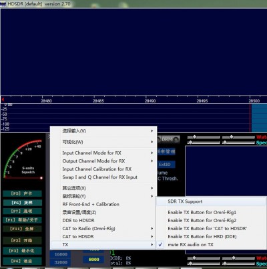The image size is (267, 269).
Task: Expand the 鼠标滚轮(Y) submenu
Action: pos(103,196)
